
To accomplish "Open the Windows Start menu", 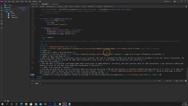I will [x=2, y=104].
